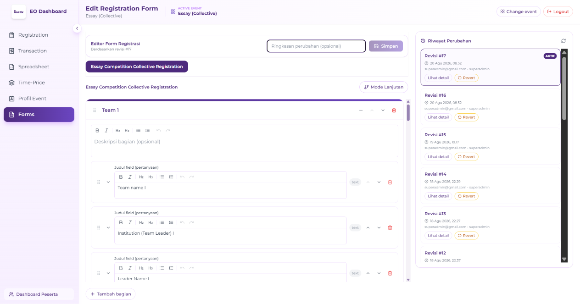The width and height of the screenshot is (580, 304).
Task: Click Revert for Revisi #14
Action: coord(466,196)
